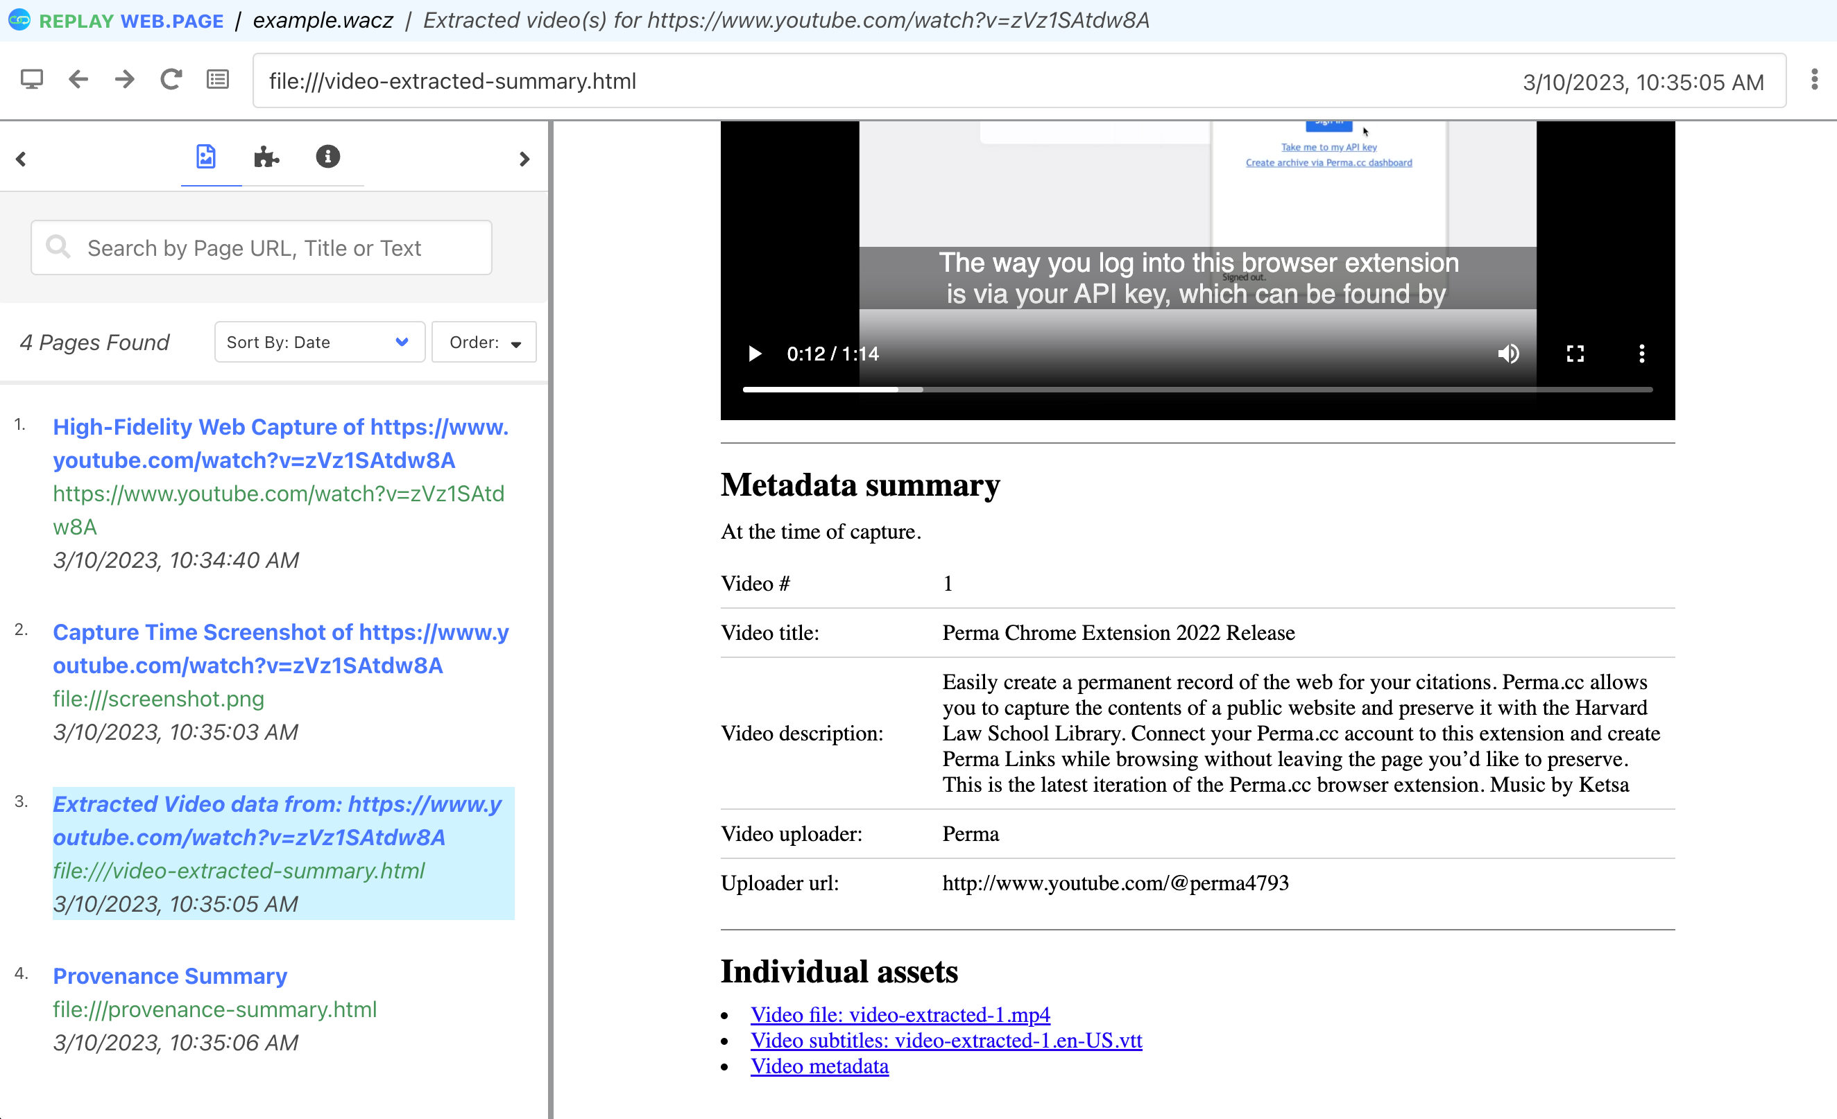The image size is (1837, 1119).
Task: Open the three-dot menu near timestamp
Action: (1814, 80)
